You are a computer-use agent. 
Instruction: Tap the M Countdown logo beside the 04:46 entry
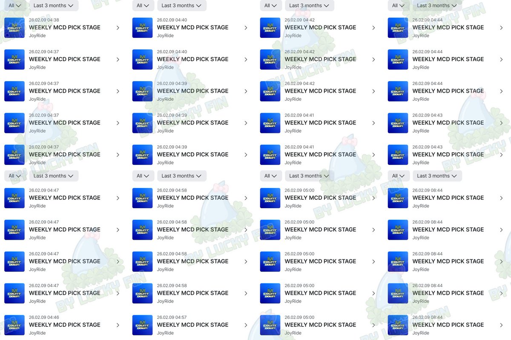(x=14, y=325)
